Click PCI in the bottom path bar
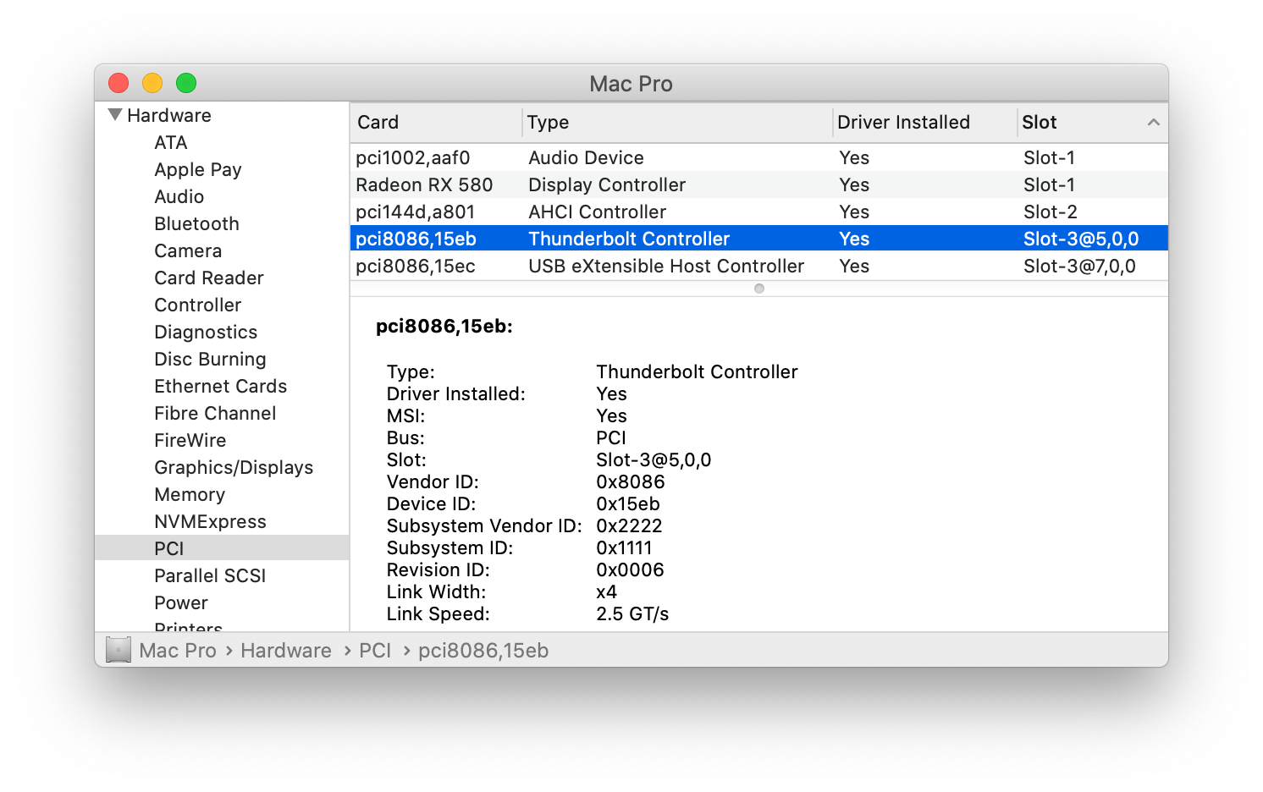Viewport: 1263px width, 792px height. pos(375,650)
